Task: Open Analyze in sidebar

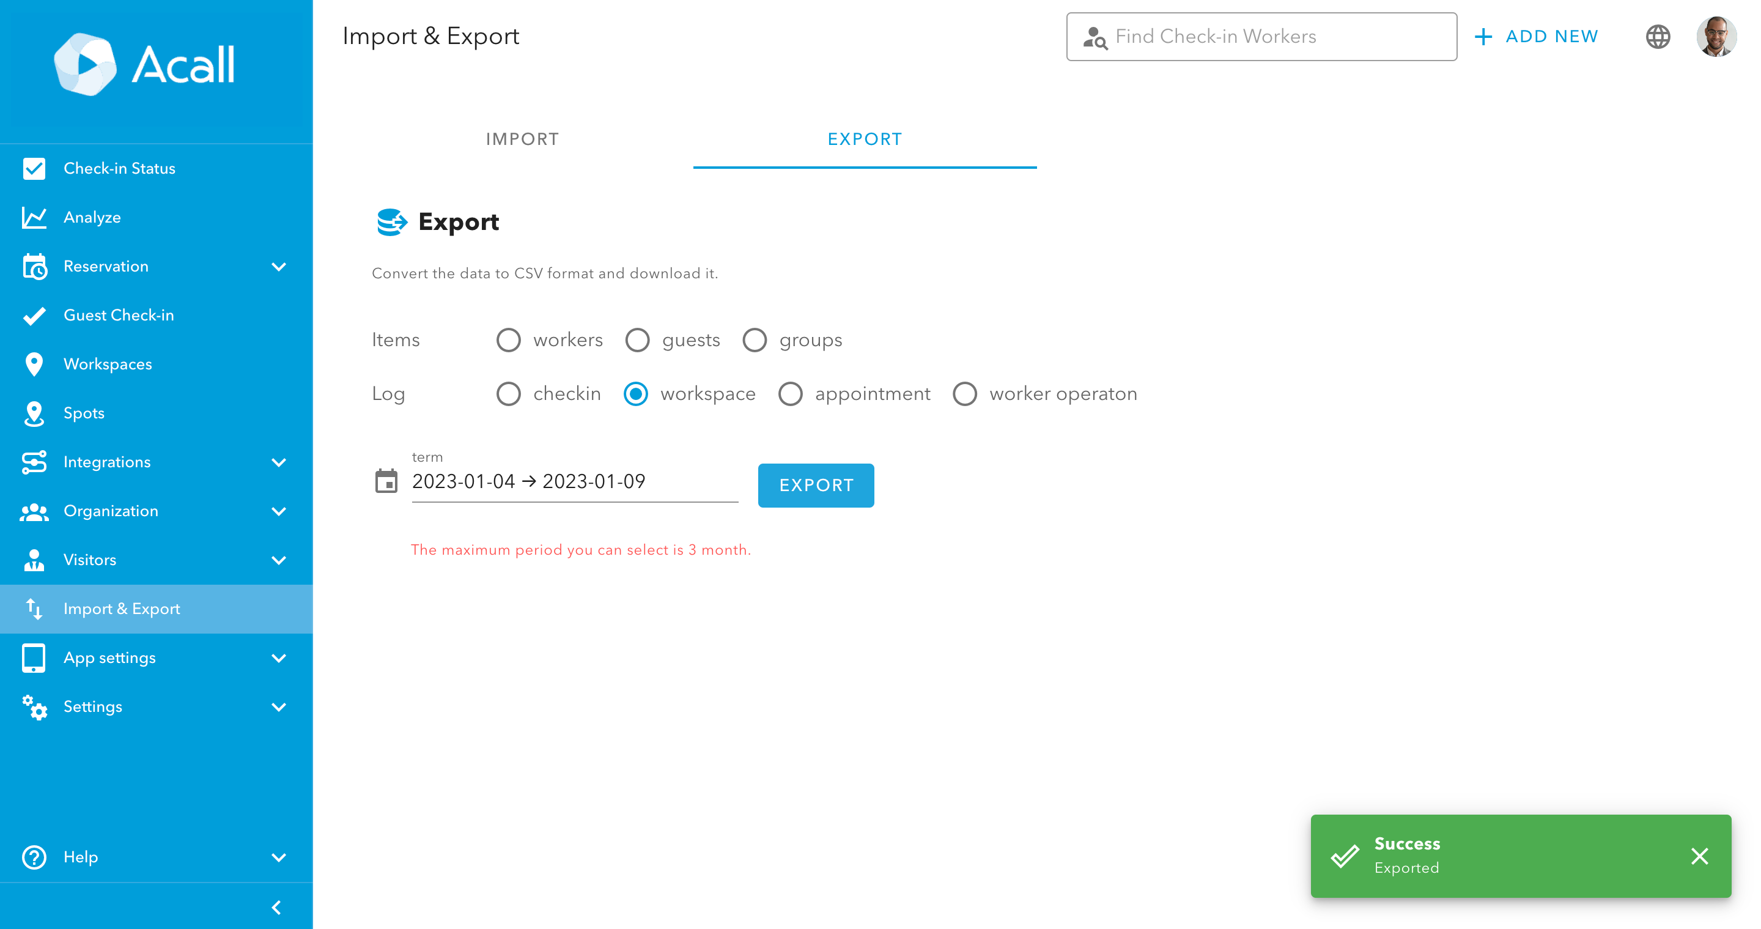Action: [x=157, y=217]
